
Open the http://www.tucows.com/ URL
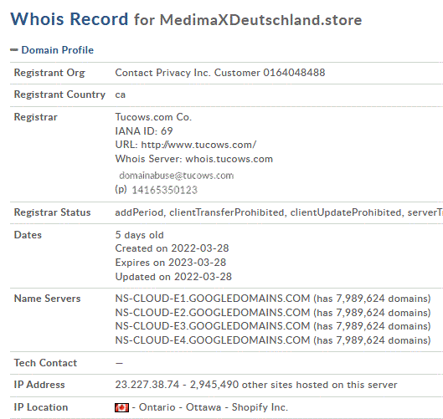[198, 145]
